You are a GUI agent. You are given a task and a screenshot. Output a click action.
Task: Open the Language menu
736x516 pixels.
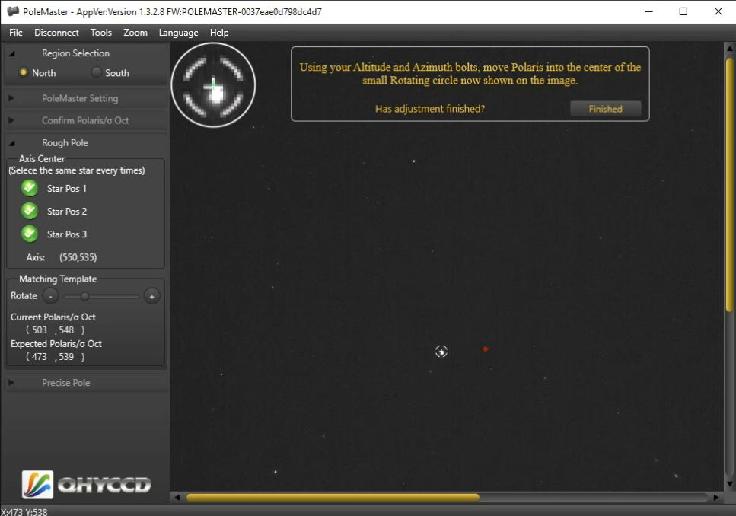coord(178,33)
